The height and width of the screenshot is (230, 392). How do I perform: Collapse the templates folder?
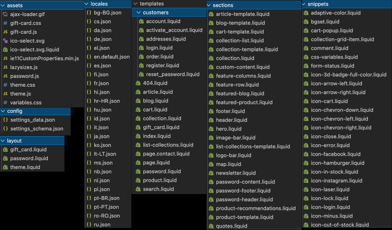[x=135, y=4]
